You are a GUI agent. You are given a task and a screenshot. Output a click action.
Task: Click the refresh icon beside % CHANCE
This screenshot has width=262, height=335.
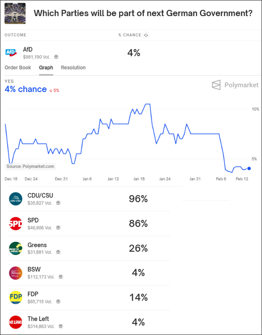[x=146, y=35]
